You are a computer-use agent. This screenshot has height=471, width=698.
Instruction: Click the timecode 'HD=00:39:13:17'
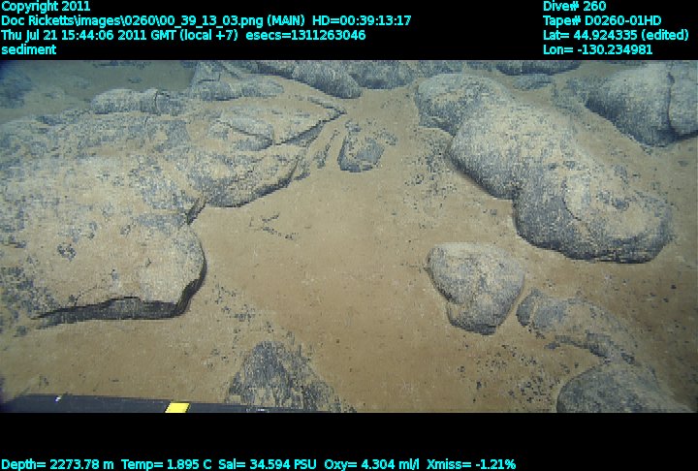(x=362, y=21)
